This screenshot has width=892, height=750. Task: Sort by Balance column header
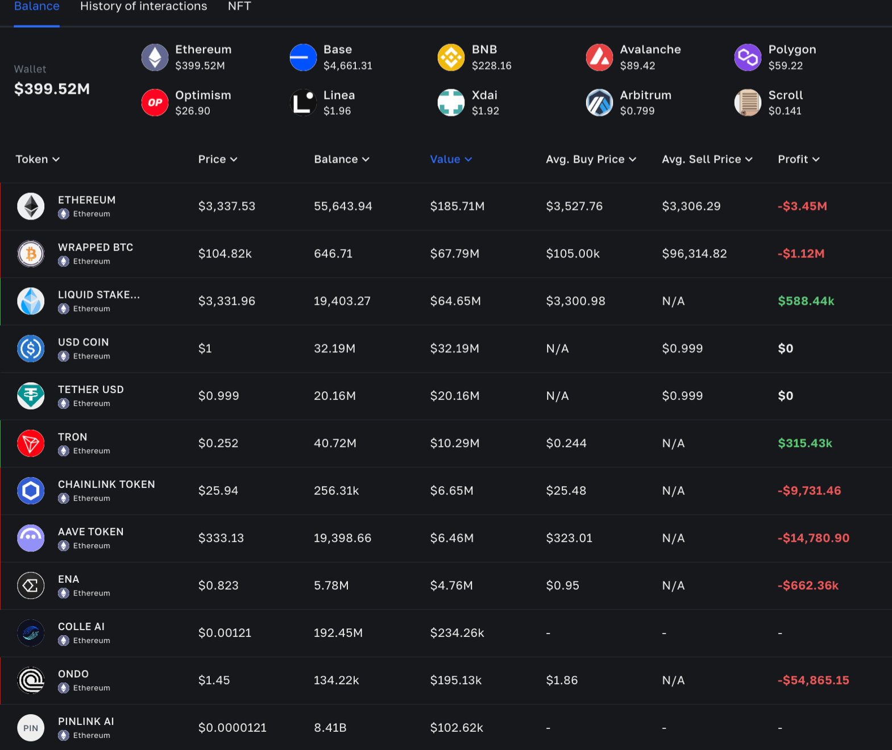tap(341, 159)
